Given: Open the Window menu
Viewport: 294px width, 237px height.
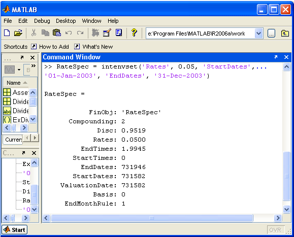Looking at the screenshot, I should pyautogui.click(x=91, y=21).
